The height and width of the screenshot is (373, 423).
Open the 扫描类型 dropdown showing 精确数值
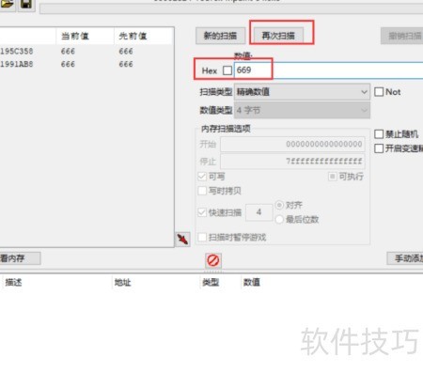[302, 92]
